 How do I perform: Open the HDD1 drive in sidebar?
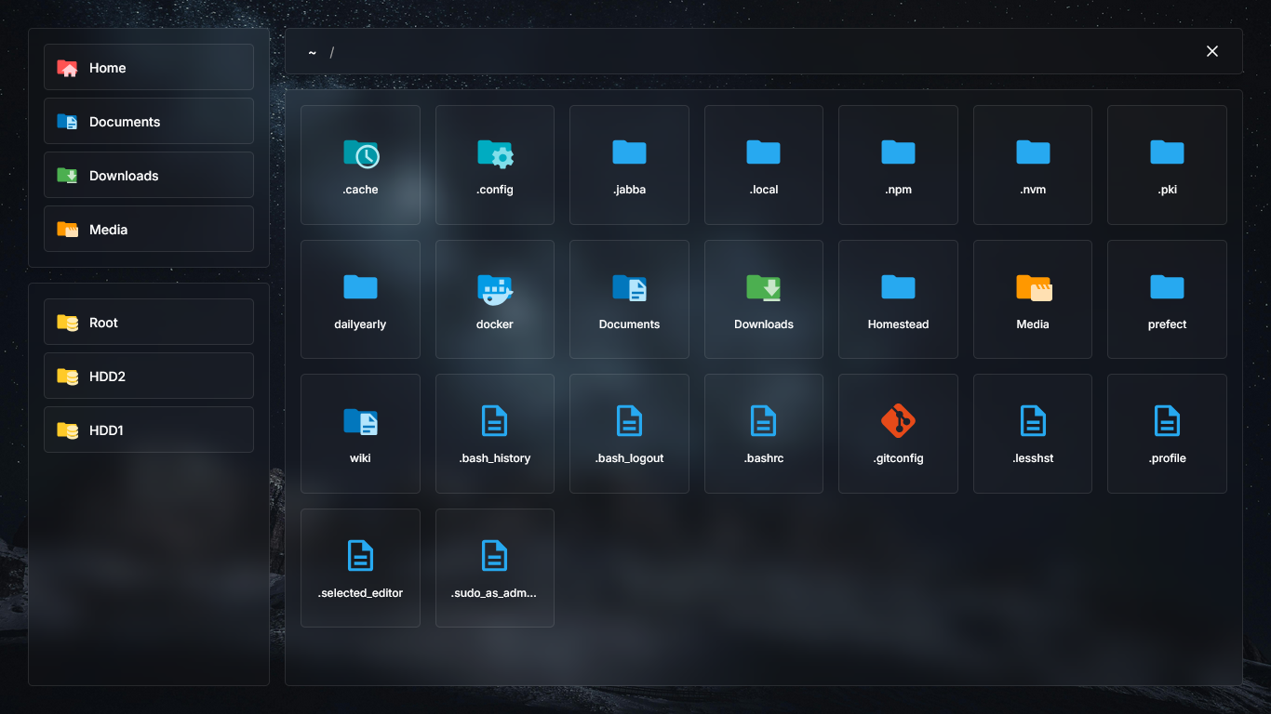coord(149,430)
